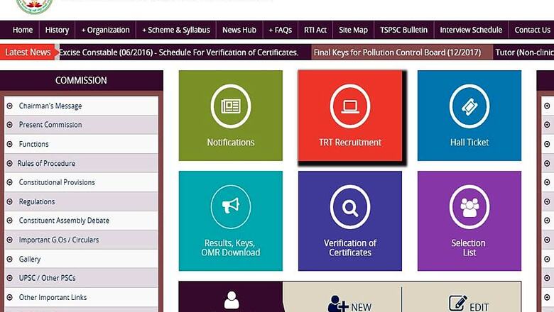This screenshot has width=554, height=312.
Task: Expand the Organization menu
Action: (x=105, y=30)
